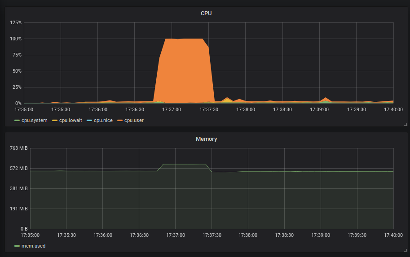Click 17:37:30 on the CPU time axis

pyautogui.click(x=209, y=110)
